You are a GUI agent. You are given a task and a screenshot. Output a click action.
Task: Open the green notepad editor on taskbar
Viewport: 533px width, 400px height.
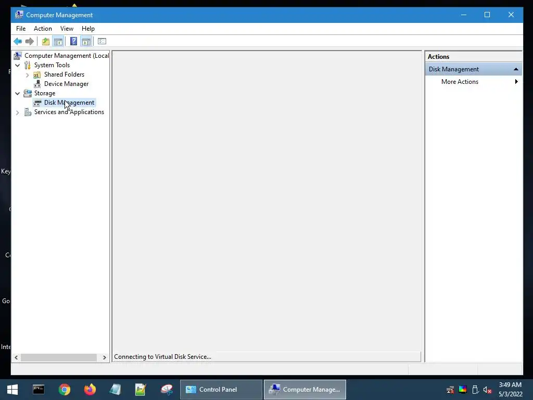tap(141, 390)
